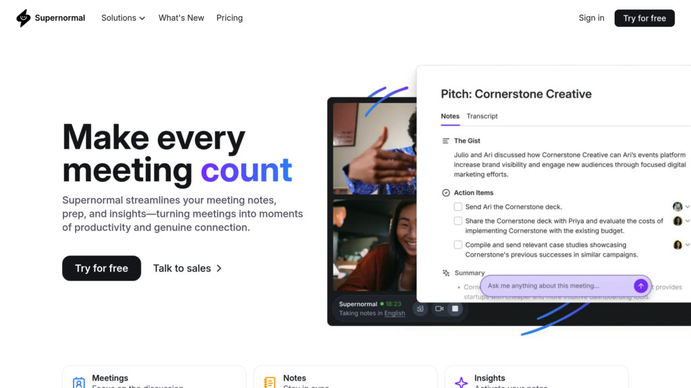Click the 'Pitch: Cornerstone Creative' title

516,94
